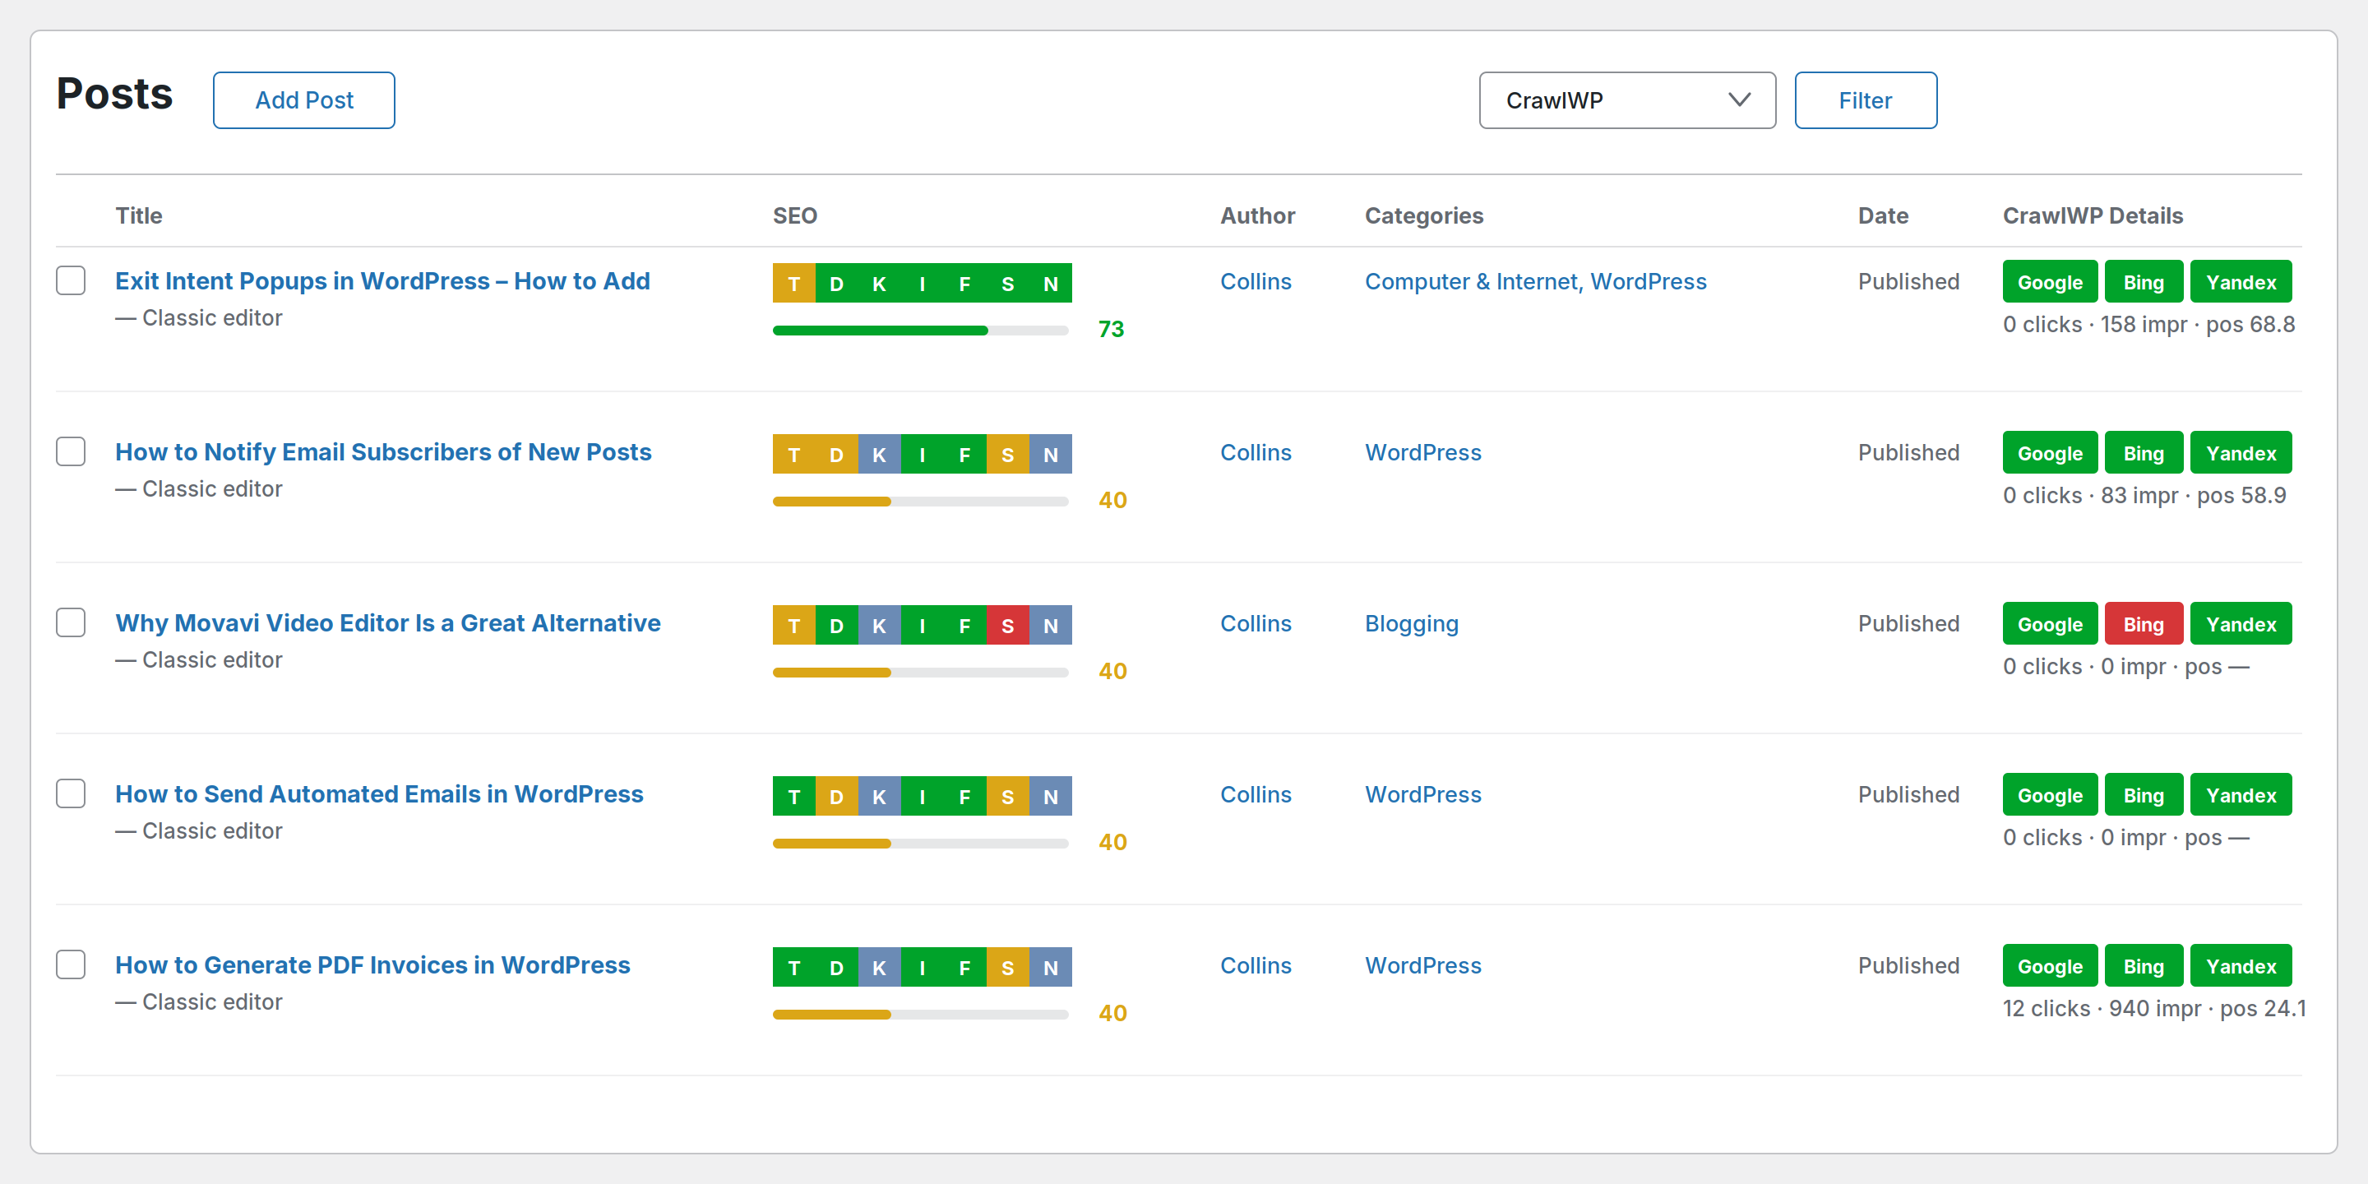Click the yellow D badge in Send Automated Emails row
Screen dimensions: 2368x1184
836,796
